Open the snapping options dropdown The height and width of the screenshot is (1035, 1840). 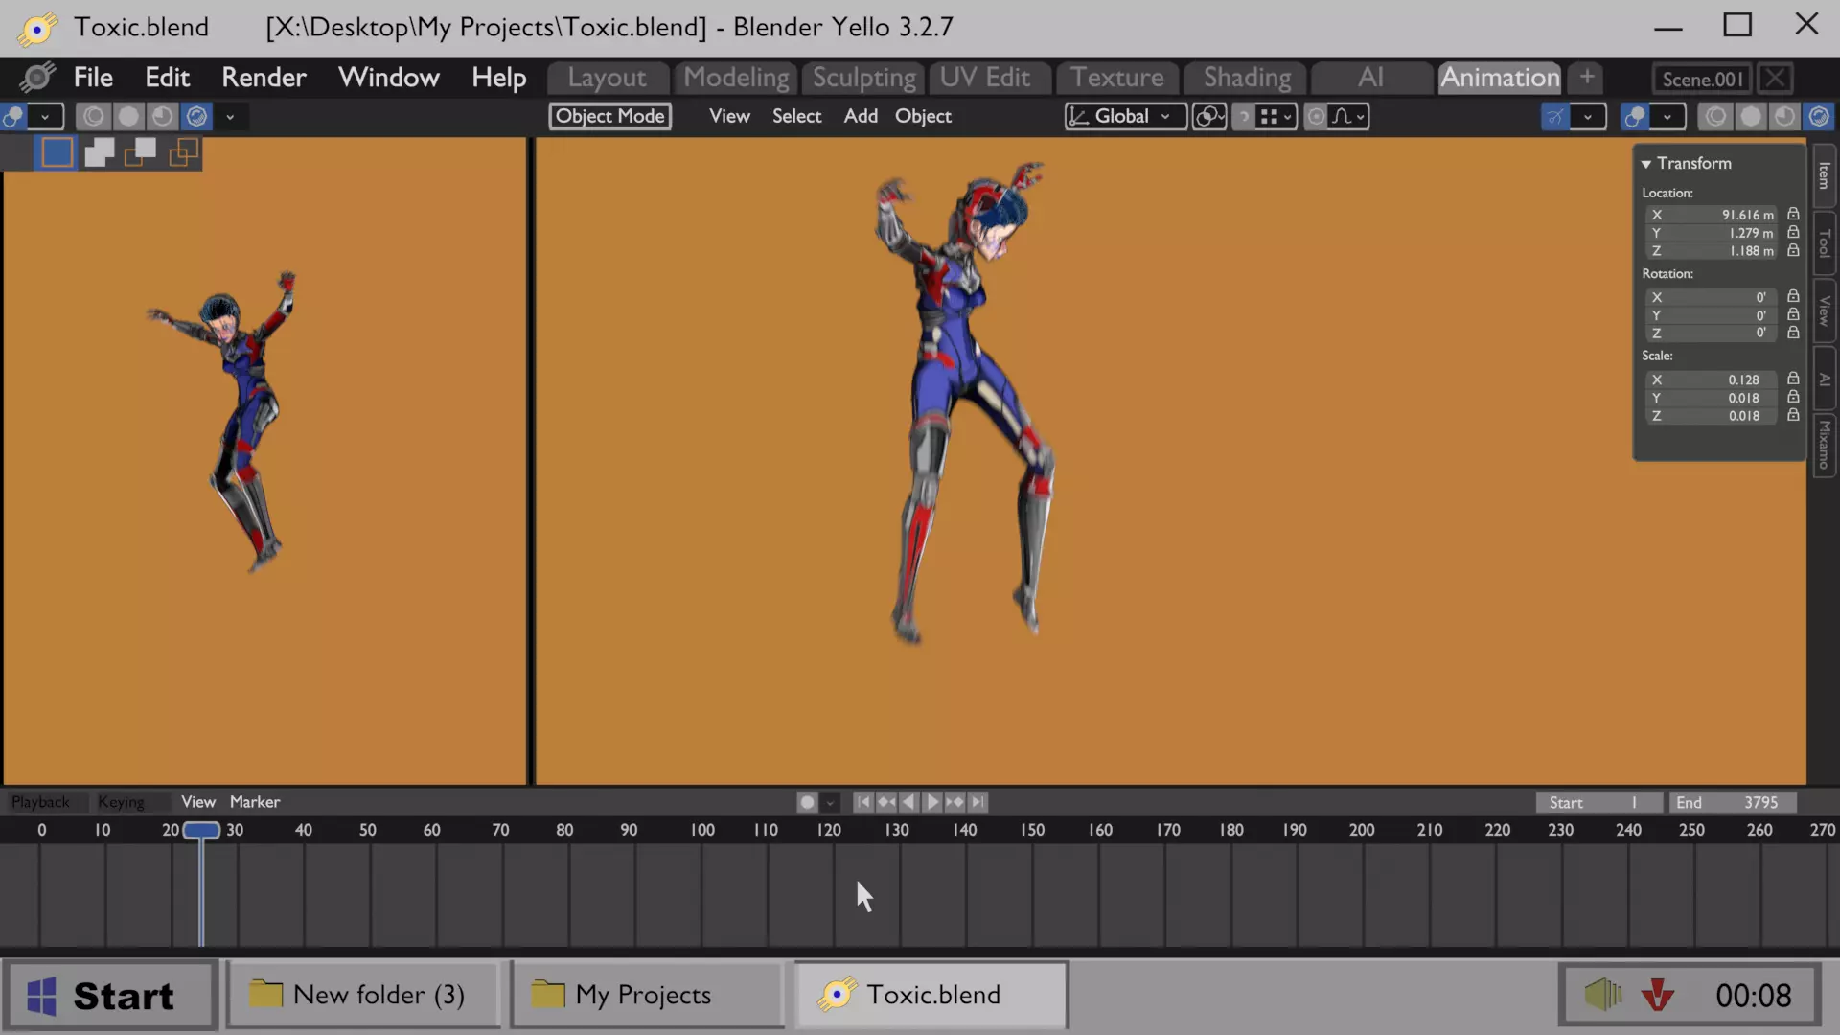coord(1276,117)
